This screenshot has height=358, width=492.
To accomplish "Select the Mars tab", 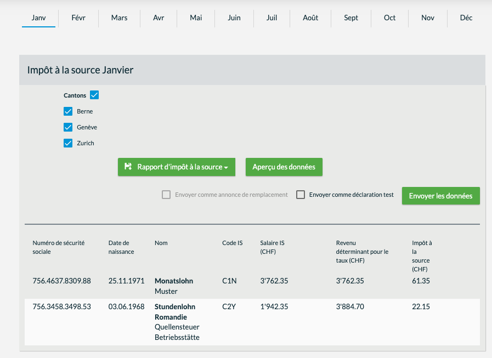I will pos(119,18).
